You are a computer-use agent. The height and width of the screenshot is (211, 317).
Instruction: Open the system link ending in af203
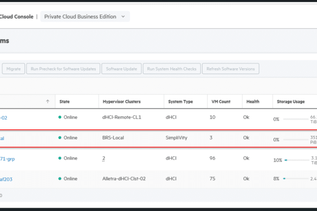pyautogui.click(x=6, y=179)
